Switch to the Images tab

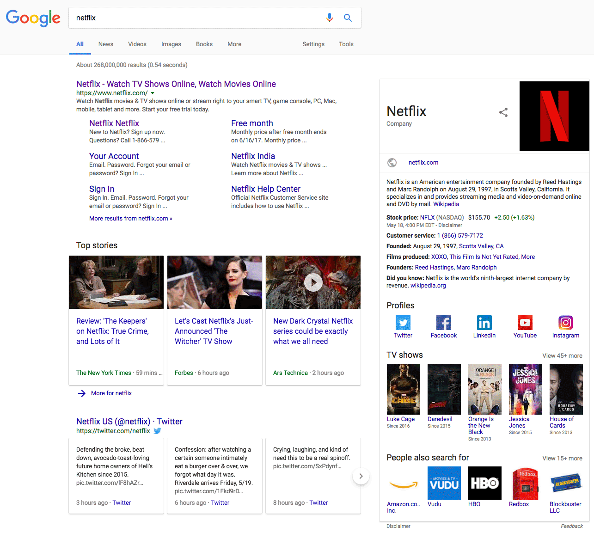click(x=171, y=44)
